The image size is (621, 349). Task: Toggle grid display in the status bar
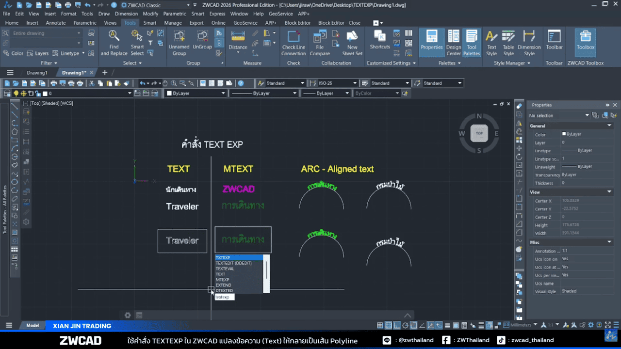388,325
